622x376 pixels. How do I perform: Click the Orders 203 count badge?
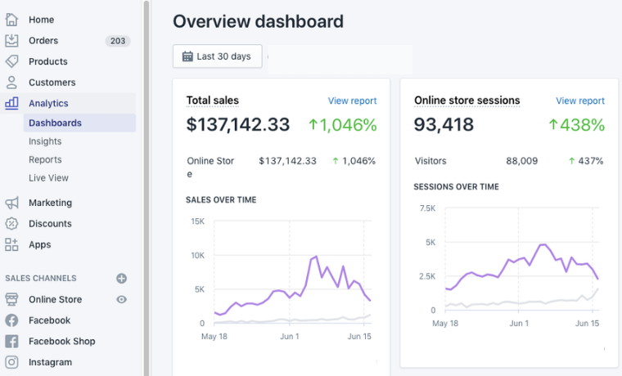point(117,41)
